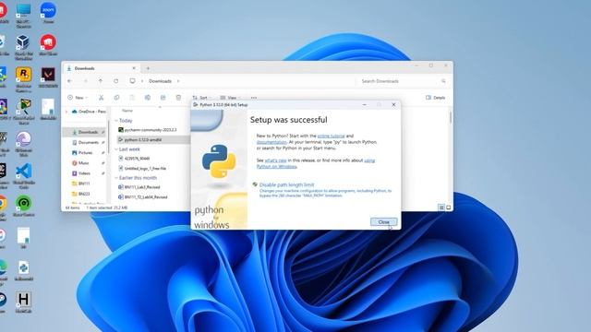591x332 pixels.
Task: Click Disable path length limit option
Action: coord(286,184)
